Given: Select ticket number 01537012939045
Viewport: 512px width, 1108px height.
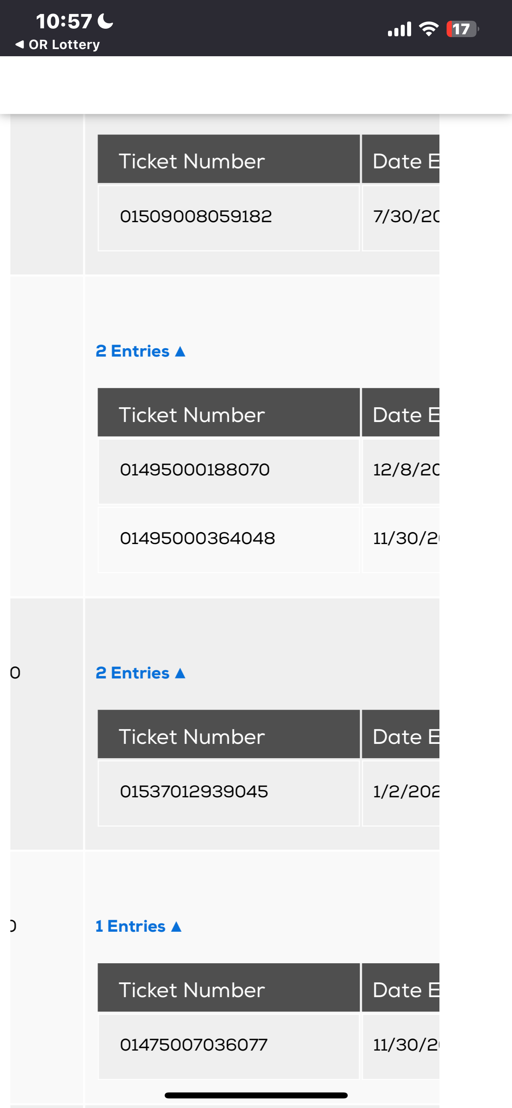Looking at the screenshot, I should (x=194, y=791).
